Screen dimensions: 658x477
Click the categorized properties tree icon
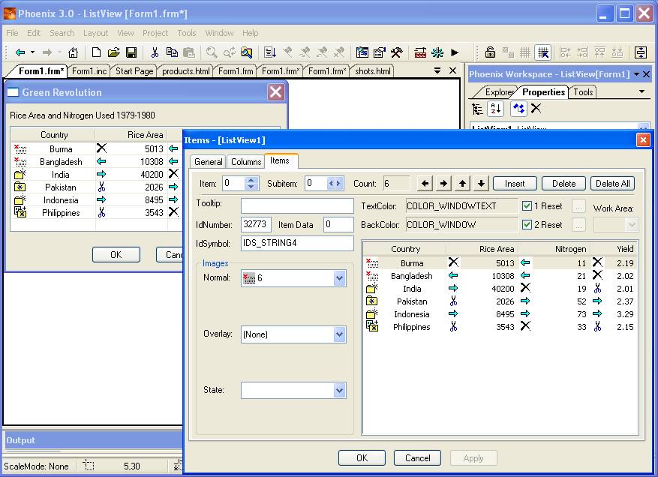(477, 109)
